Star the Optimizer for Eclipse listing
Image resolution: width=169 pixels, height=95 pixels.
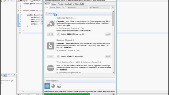(50, 34)
